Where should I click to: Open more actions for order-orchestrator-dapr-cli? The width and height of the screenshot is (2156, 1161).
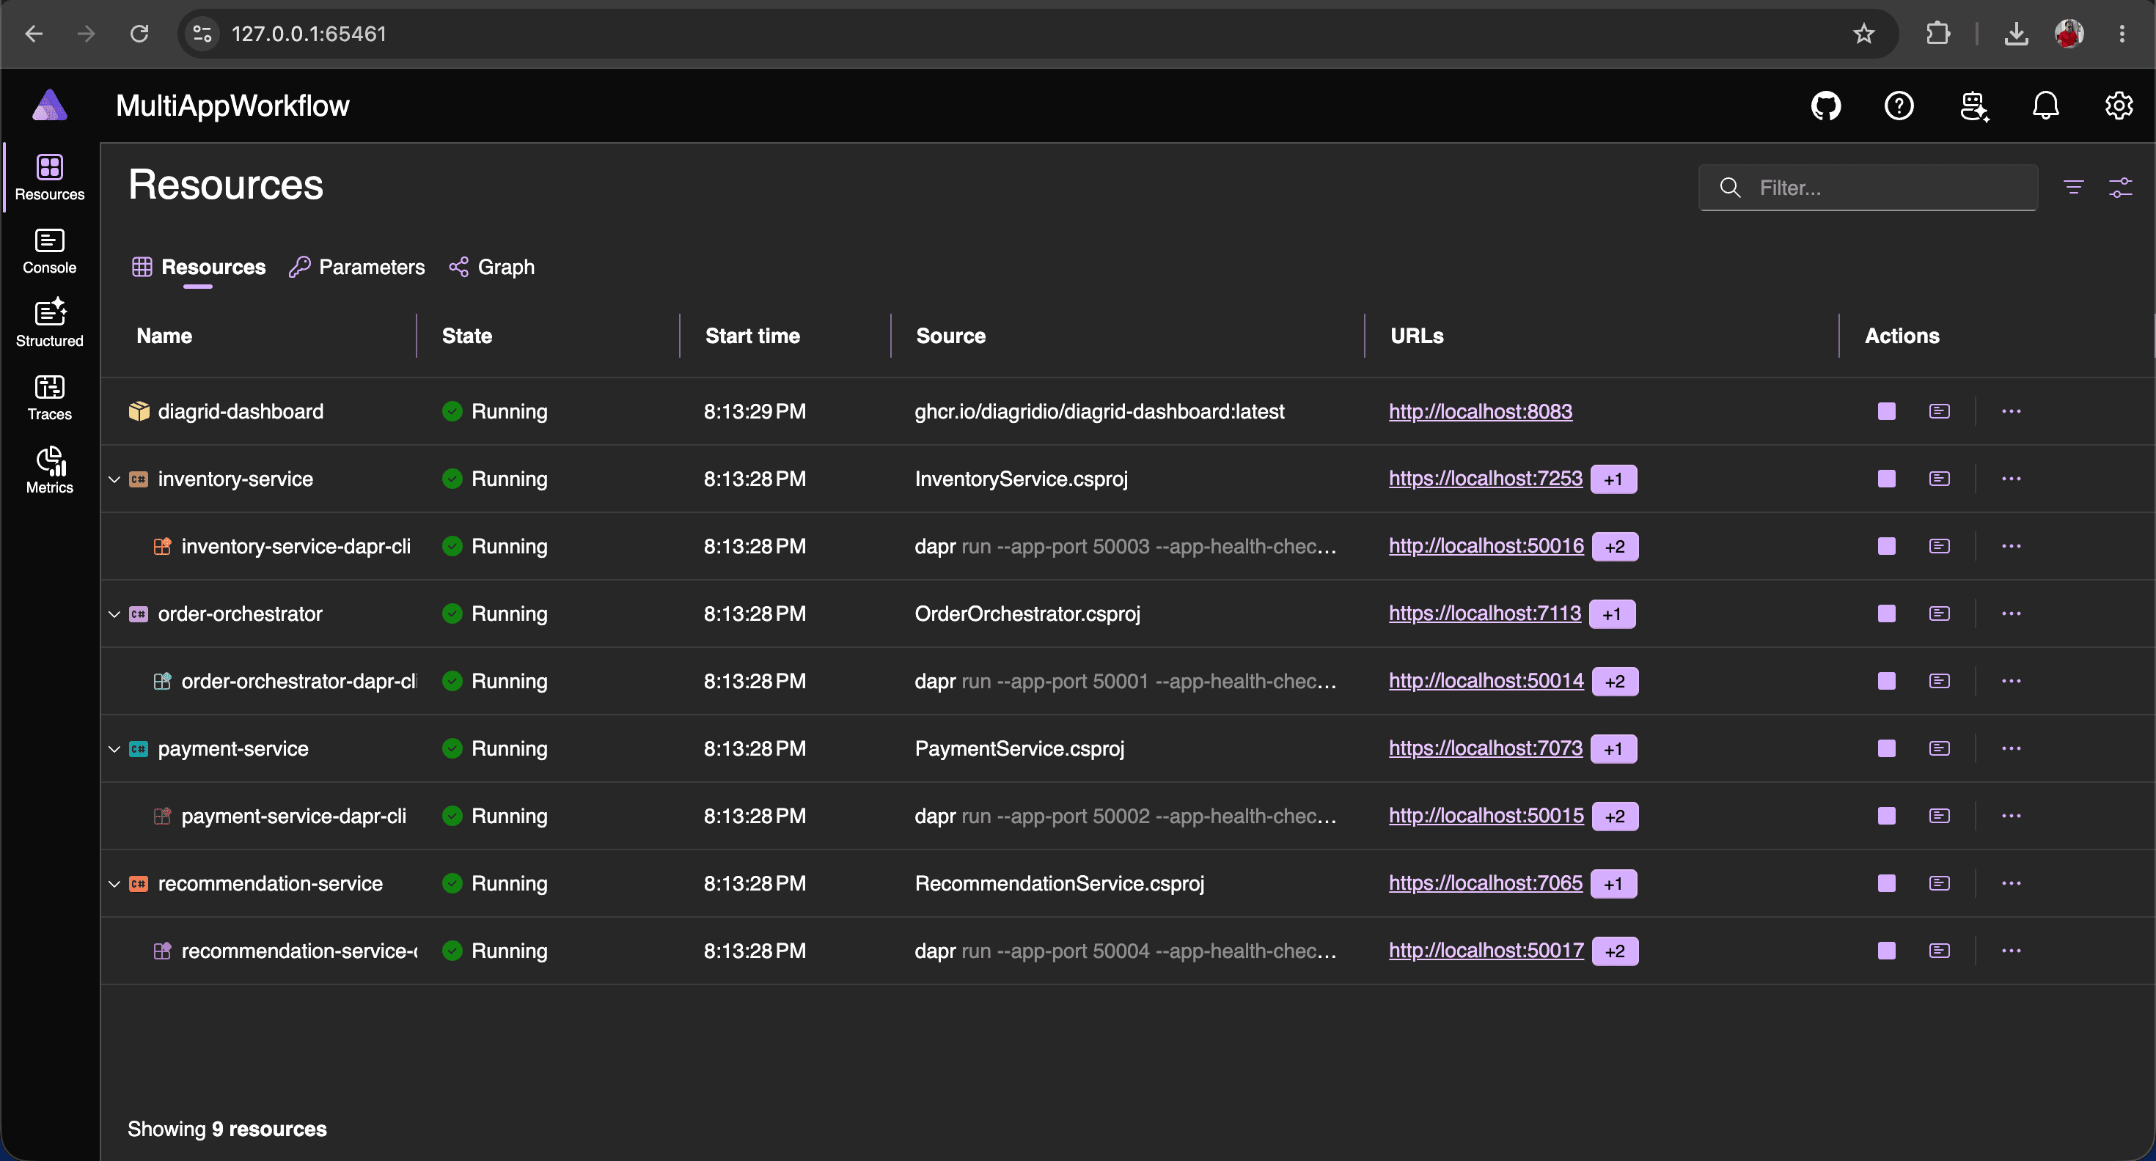[x=2012, y=681]
